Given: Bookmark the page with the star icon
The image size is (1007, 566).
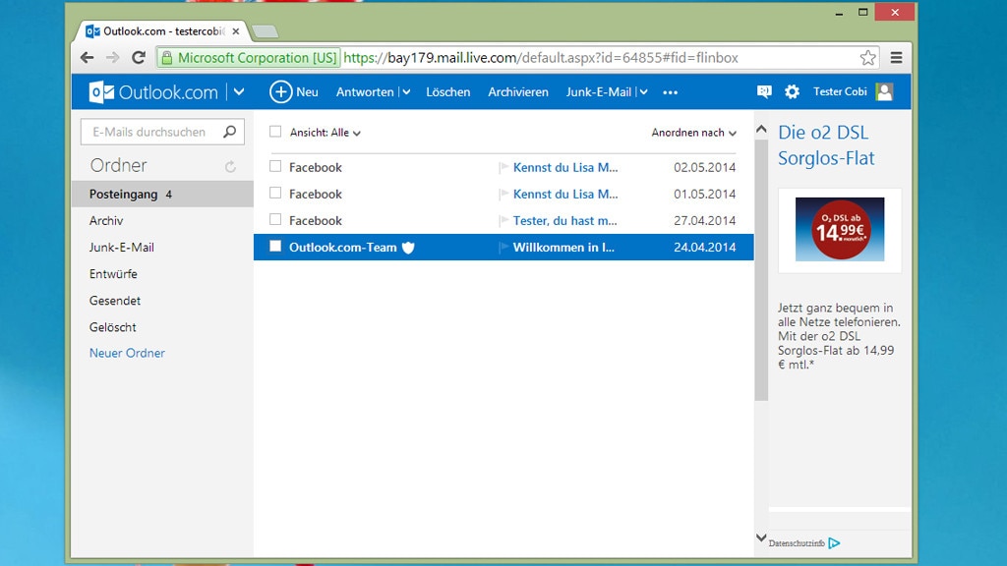Looking at the screenshot, I should pos(867,58).
